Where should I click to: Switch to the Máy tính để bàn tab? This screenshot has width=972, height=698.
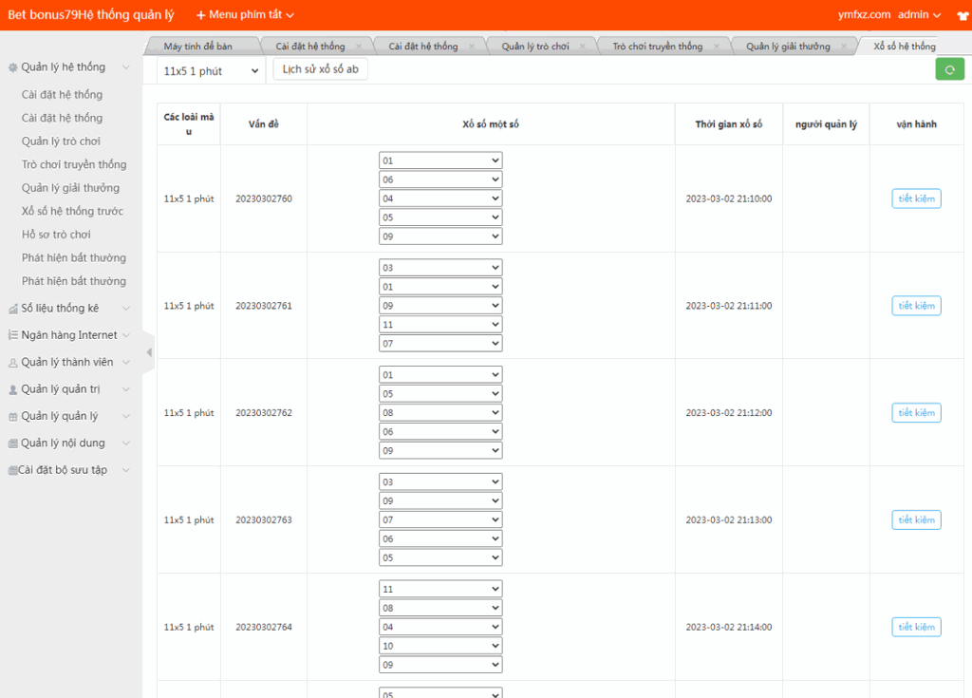coord(197,47)
